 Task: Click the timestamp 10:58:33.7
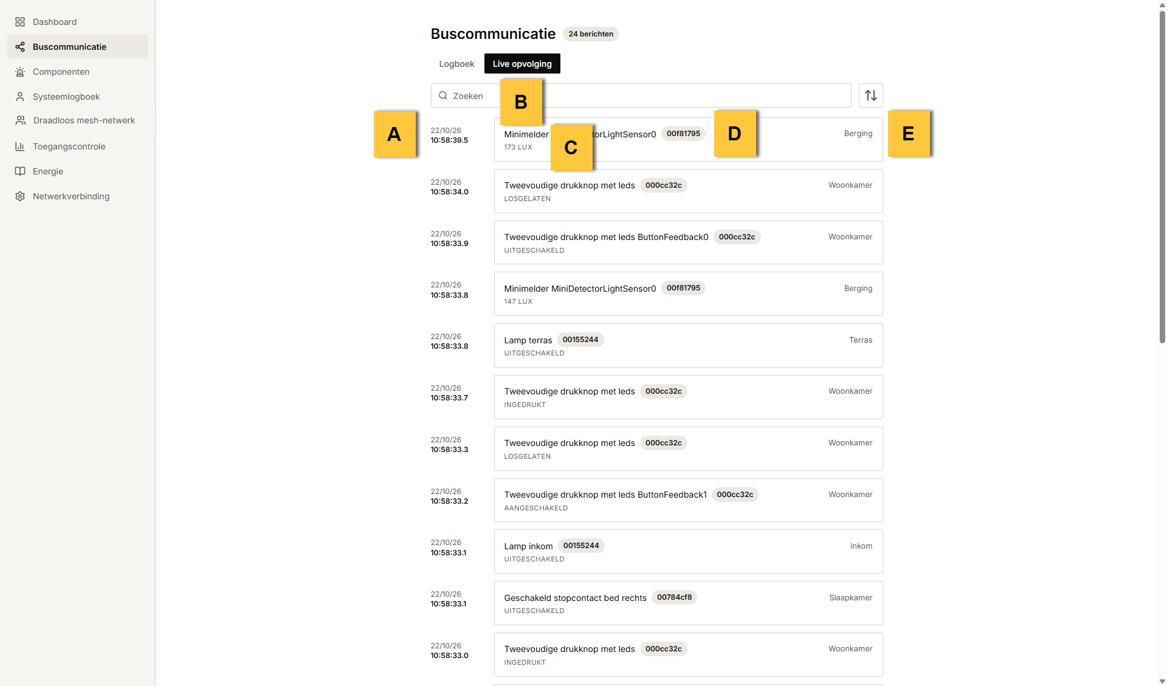point(449,398)
